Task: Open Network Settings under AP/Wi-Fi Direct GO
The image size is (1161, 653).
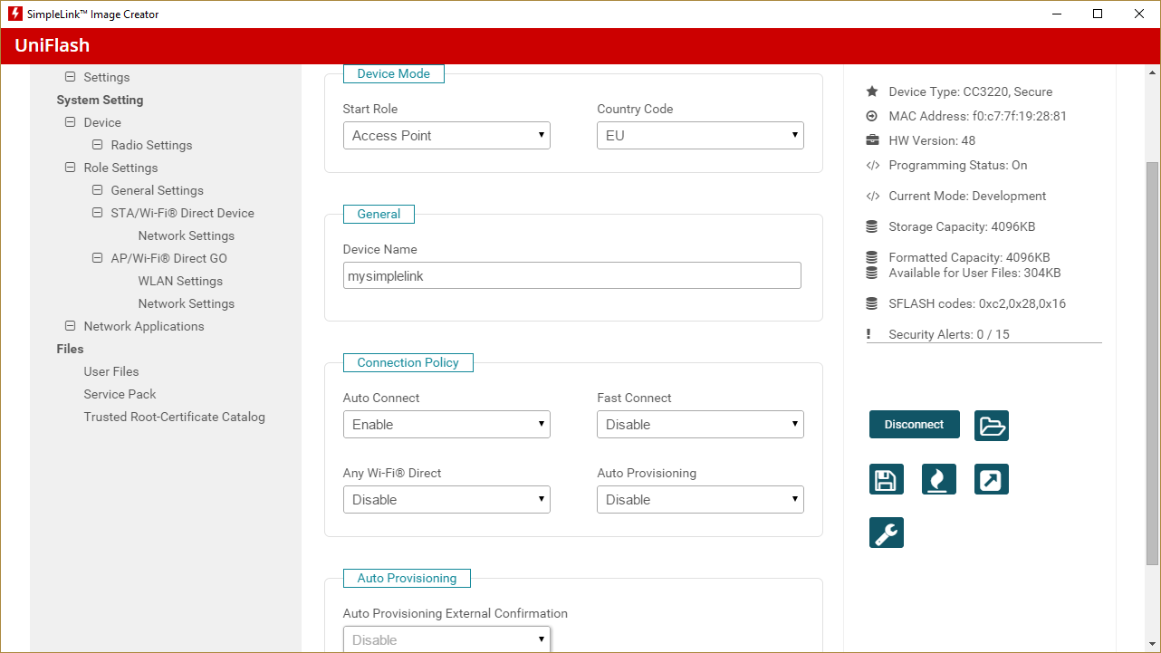Action: 187,303
